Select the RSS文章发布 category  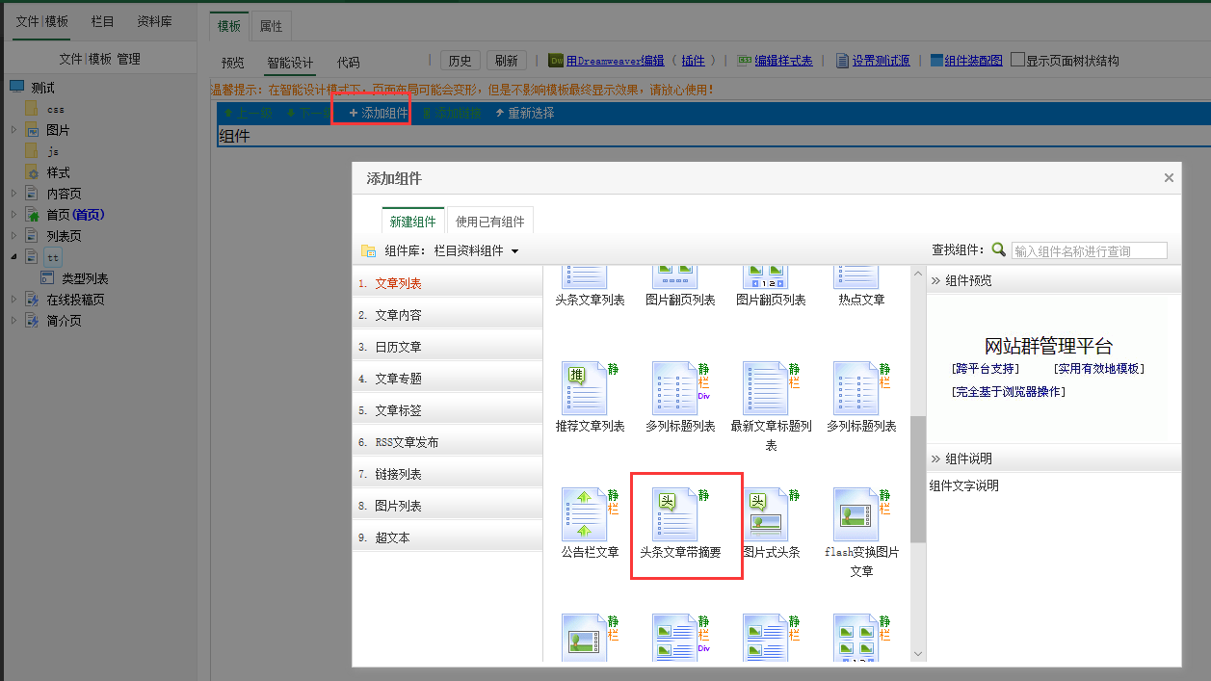[447, 442]
